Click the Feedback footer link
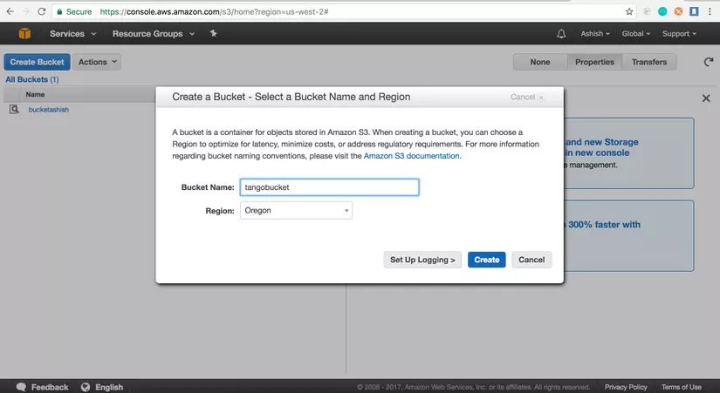Viewport: 720px width, 393px height. 50,387
